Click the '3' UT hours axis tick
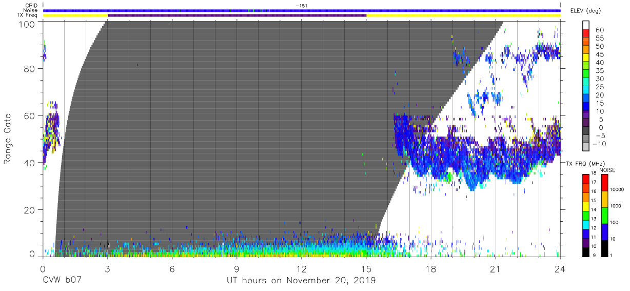 click(x=108, y=268)
